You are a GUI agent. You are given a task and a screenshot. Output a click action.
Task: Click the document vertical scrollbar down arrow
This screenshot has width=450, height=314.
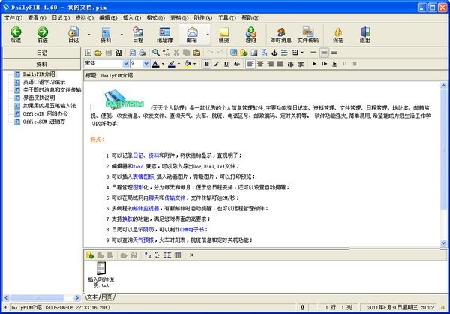click(443, 243)
